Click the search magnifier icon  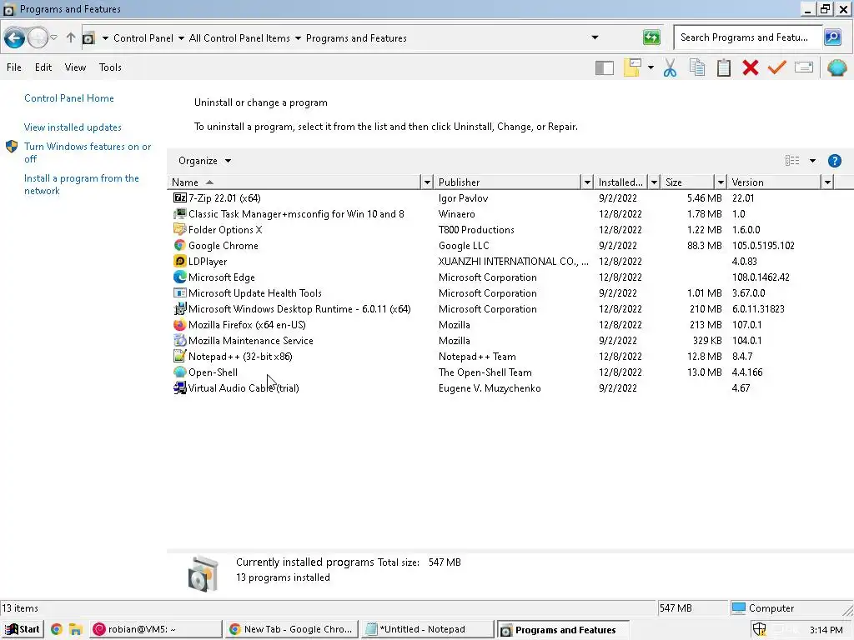point(833,37)
